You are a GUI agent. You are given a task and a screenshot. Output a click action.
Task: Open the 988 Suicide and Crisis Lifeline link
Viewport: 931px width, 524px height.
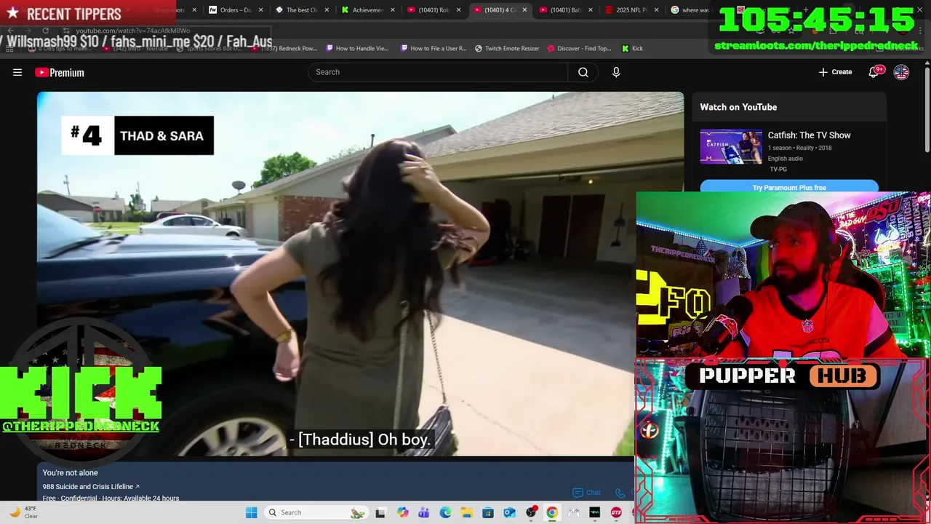pyautogui.click(x=91, y=486)
